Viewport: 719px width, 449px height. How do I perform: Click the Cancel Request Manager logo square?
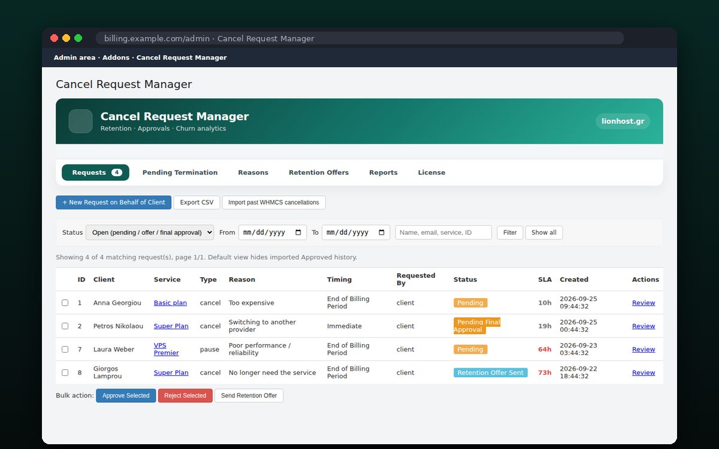point(80,121)
